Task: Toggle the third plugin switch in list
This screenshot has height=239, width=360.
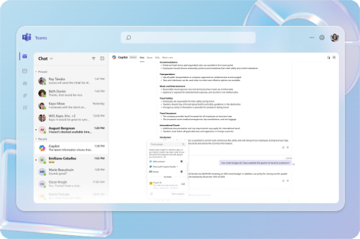Action: (x=183, y=171)
